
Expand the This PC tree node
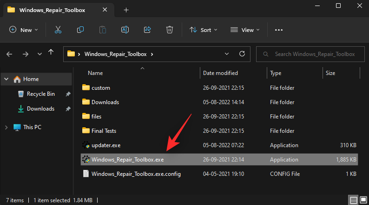click(x=7, y=127)
